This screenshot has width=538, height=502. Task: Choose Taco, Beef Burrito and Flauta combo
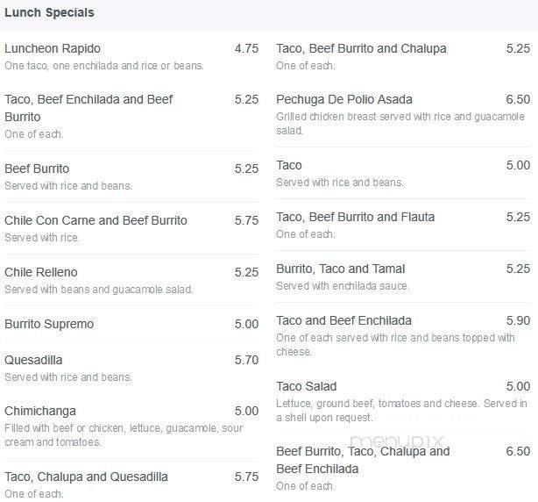point(355,217)
